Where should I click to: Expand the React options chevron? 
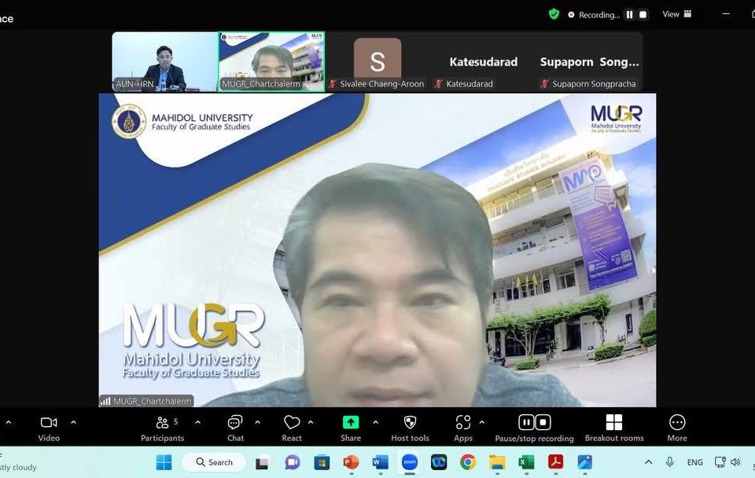pyautogui.click(x=311, y=423)
